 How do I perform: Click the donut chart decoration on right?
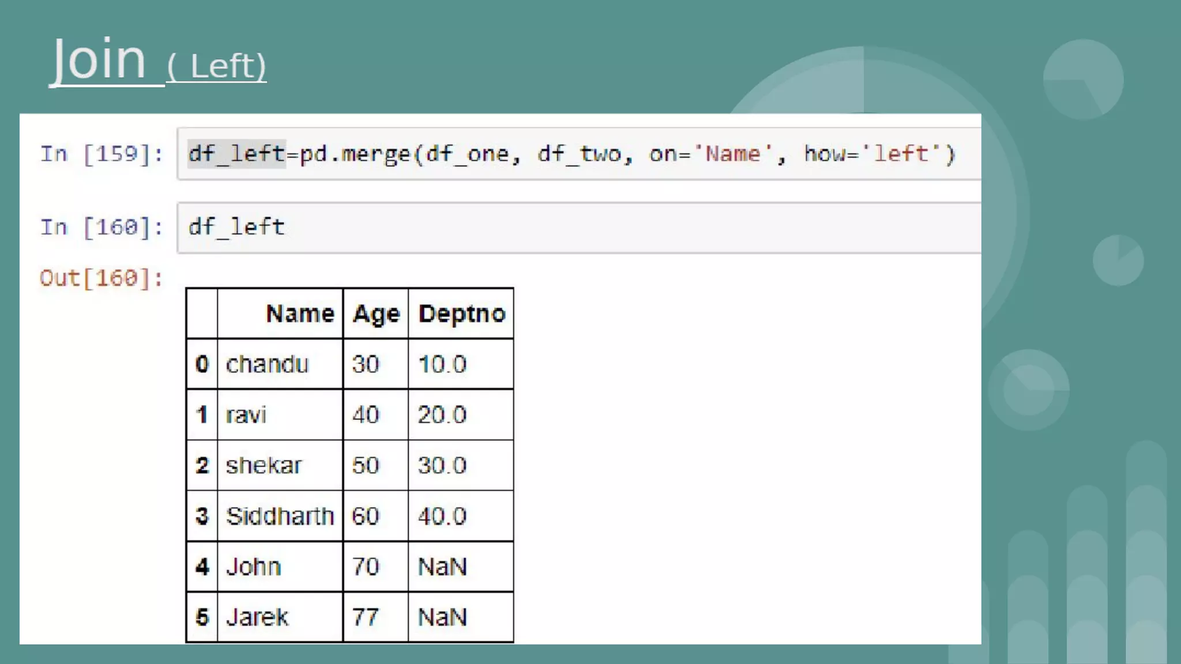click(x=1028, y=390)
